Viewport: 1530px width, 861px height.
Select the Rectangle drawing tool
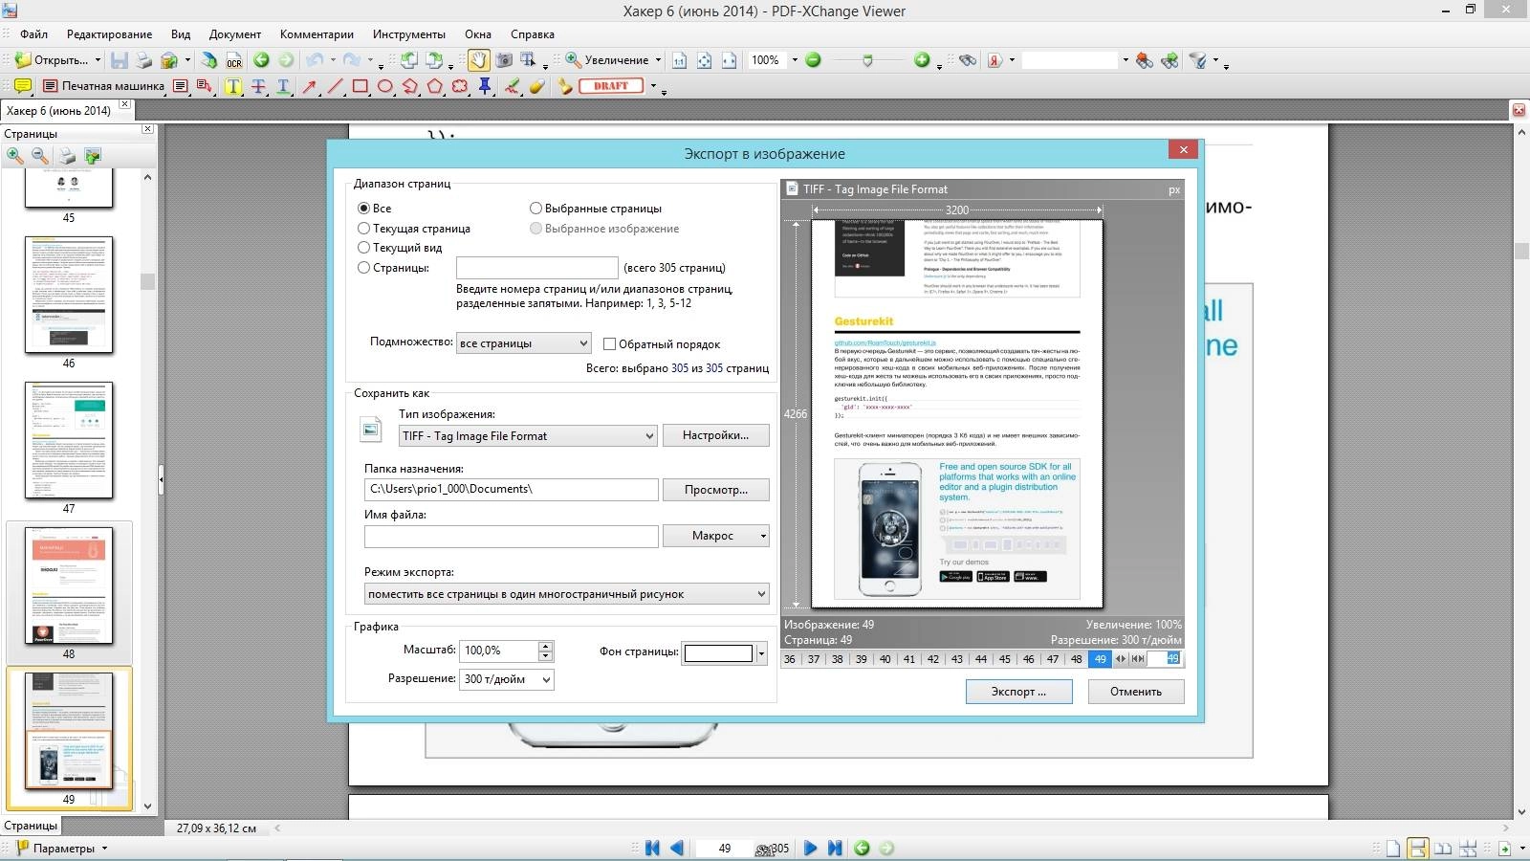[x=361, y=86]
